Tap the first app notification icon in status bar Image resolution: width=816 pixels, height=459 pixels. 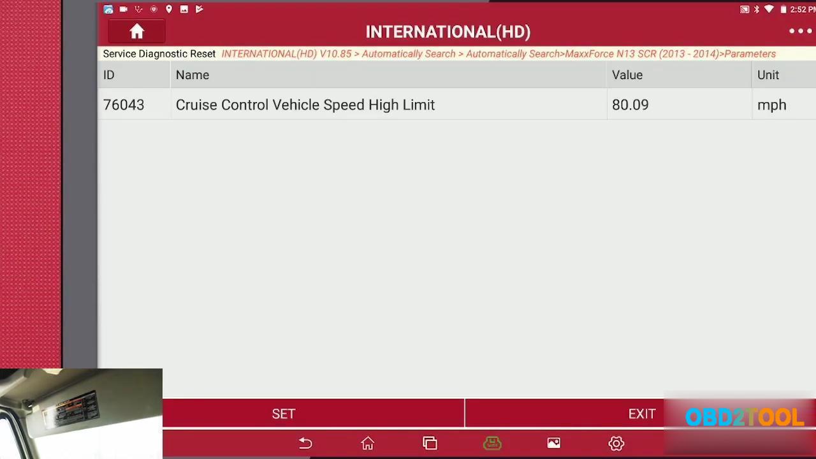pos(108,9)
